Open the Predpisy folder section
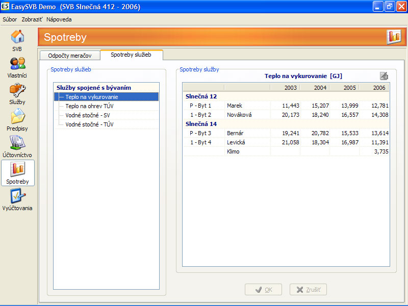408x306 pixels. 17,120
